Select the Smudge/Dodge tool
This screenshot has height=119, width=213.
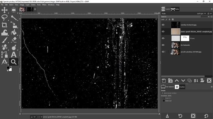point(14,47)
